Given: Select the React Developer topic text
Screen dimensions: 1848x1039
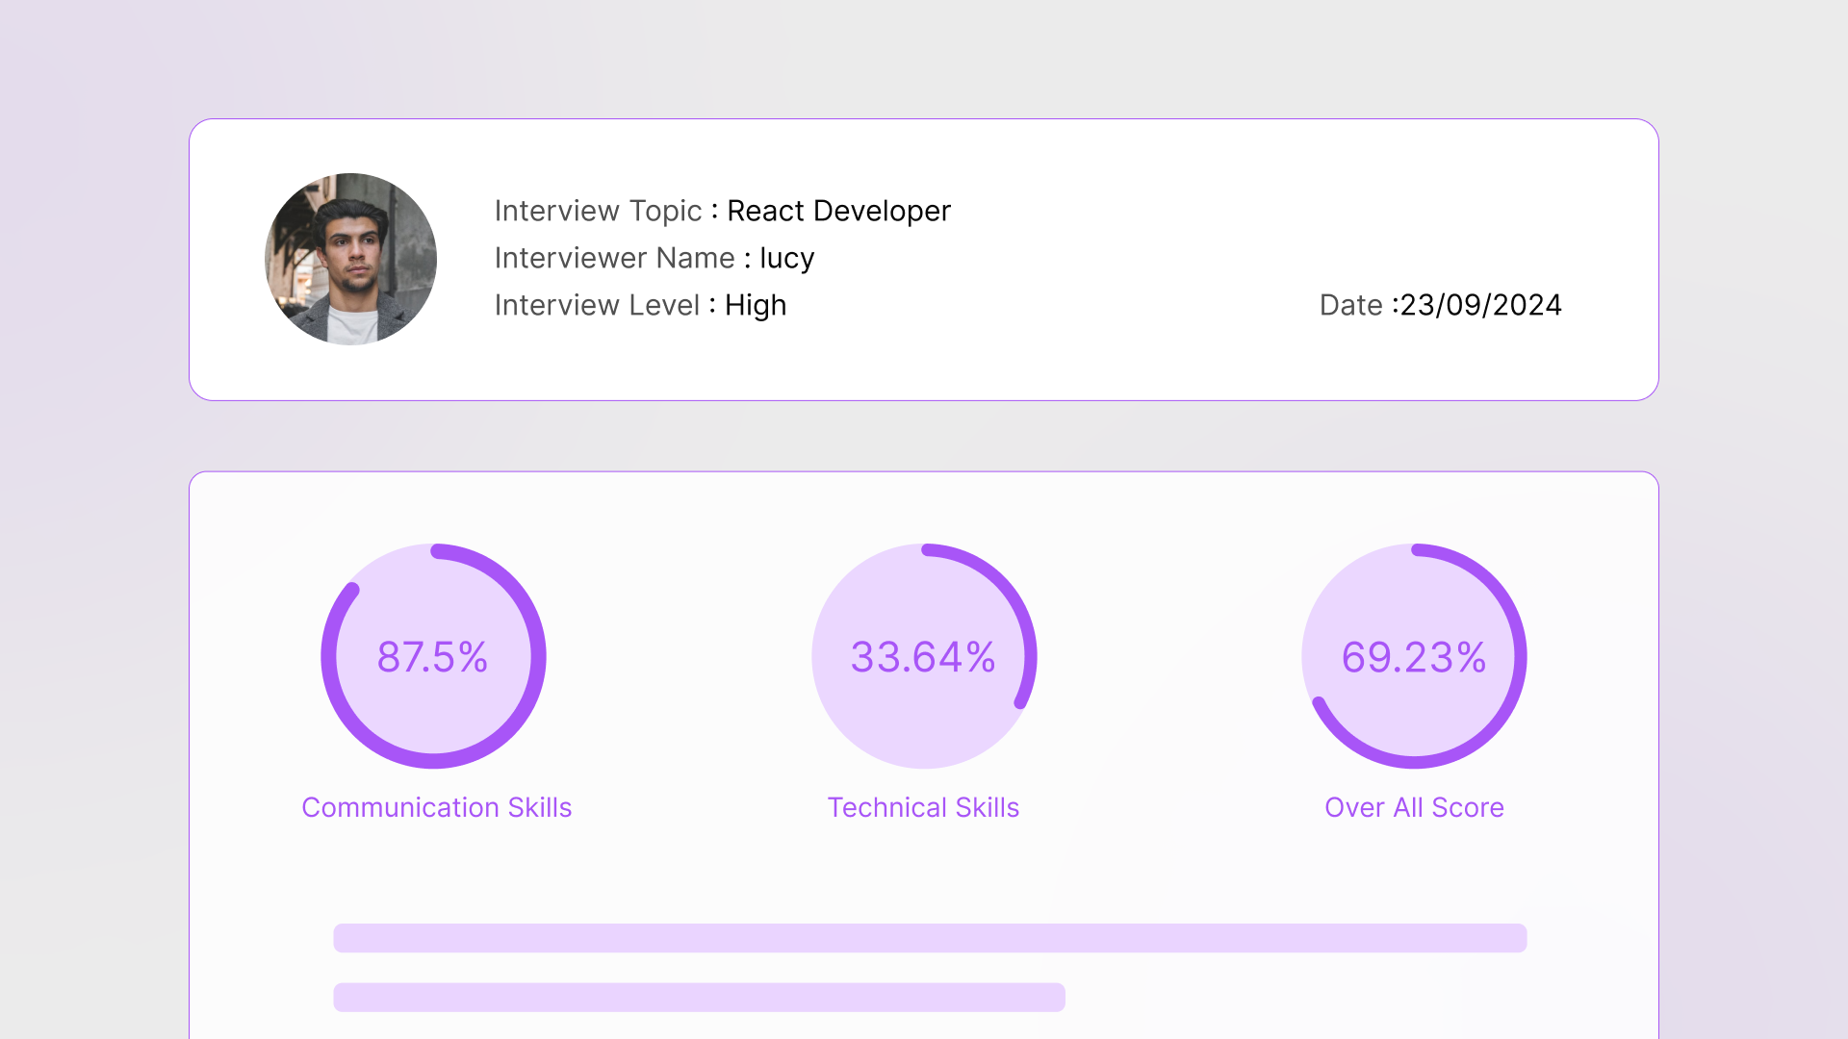Looking at the screenshot, I should click(838, 211).
